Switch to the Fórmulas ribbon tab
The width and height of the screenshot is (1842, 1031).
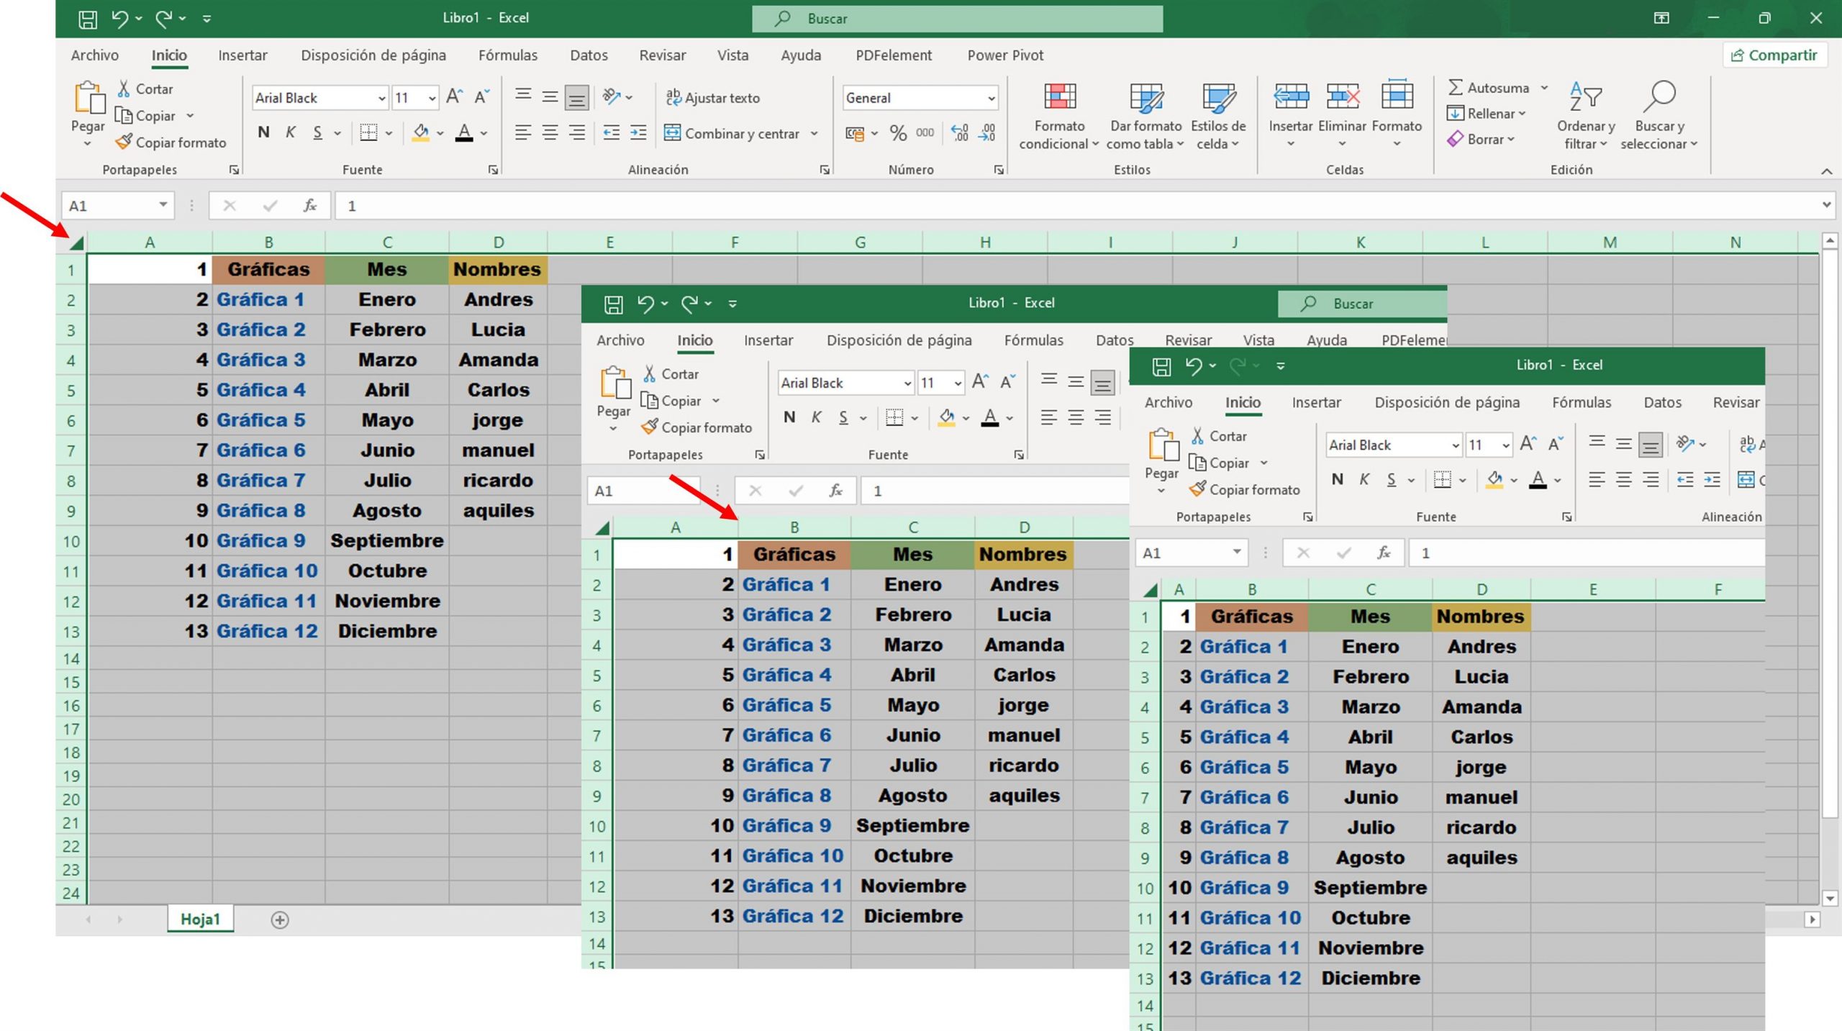507,55
